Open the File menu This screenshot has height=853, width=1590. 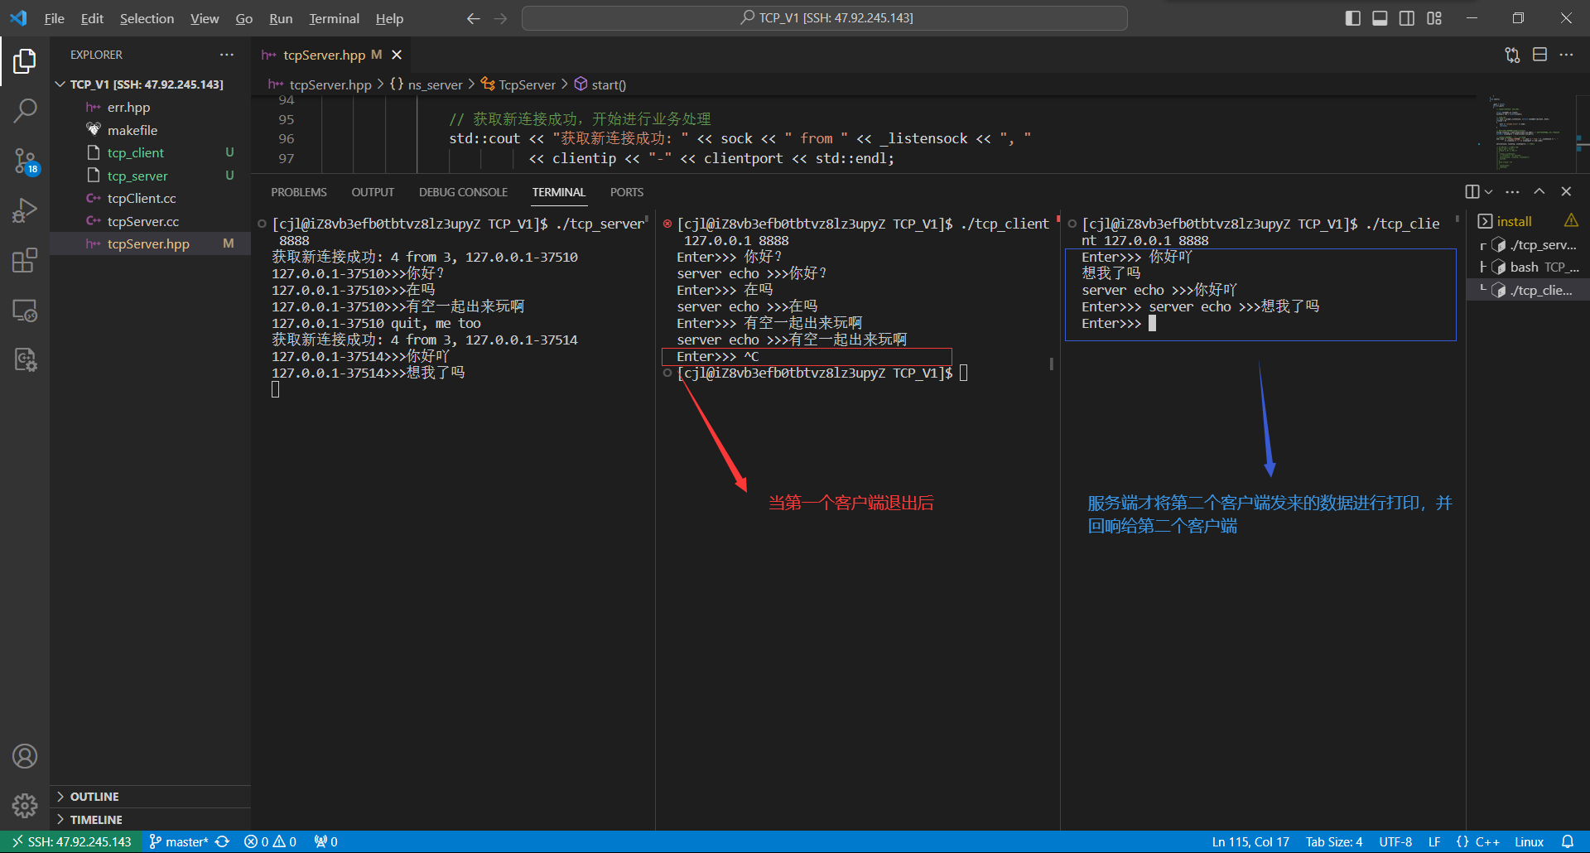[x=54, y=18]
